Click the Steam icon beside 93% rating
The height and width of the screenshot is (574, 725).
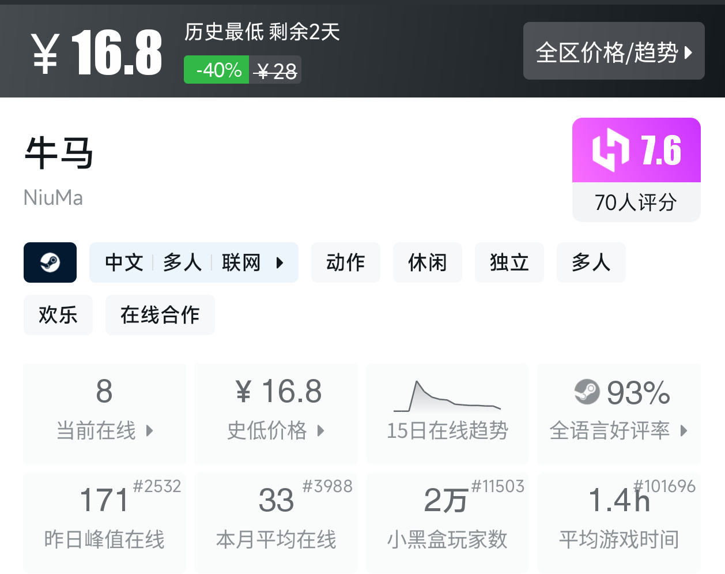click(587, 392)
